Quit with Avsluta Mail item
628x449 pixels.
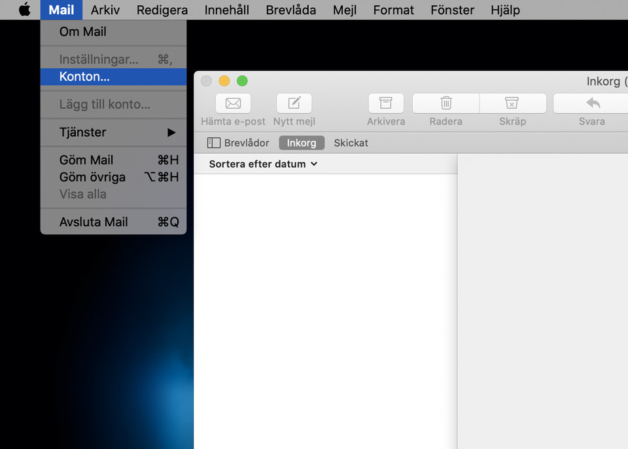113,222
